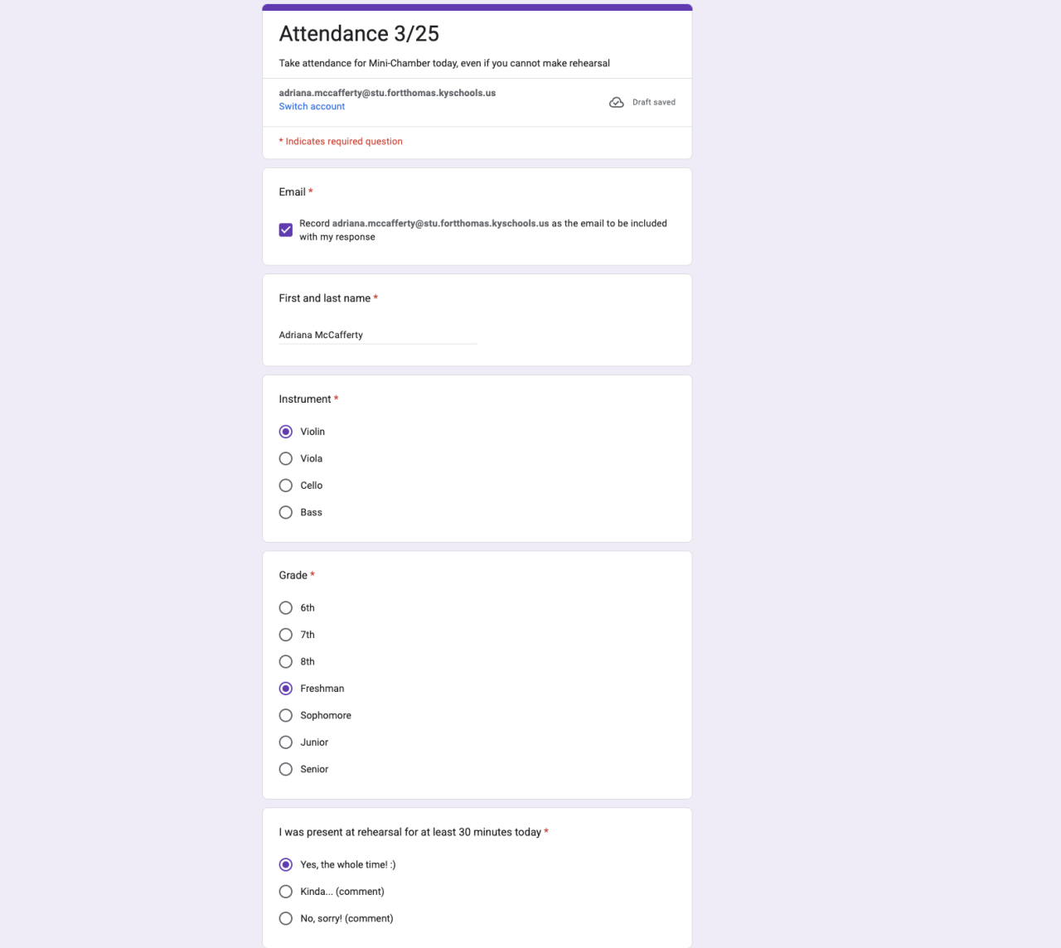The height and width of the screenshot is (948, 1061).
Task: Pick the Bass instrument option
Action: click(286, 512)
